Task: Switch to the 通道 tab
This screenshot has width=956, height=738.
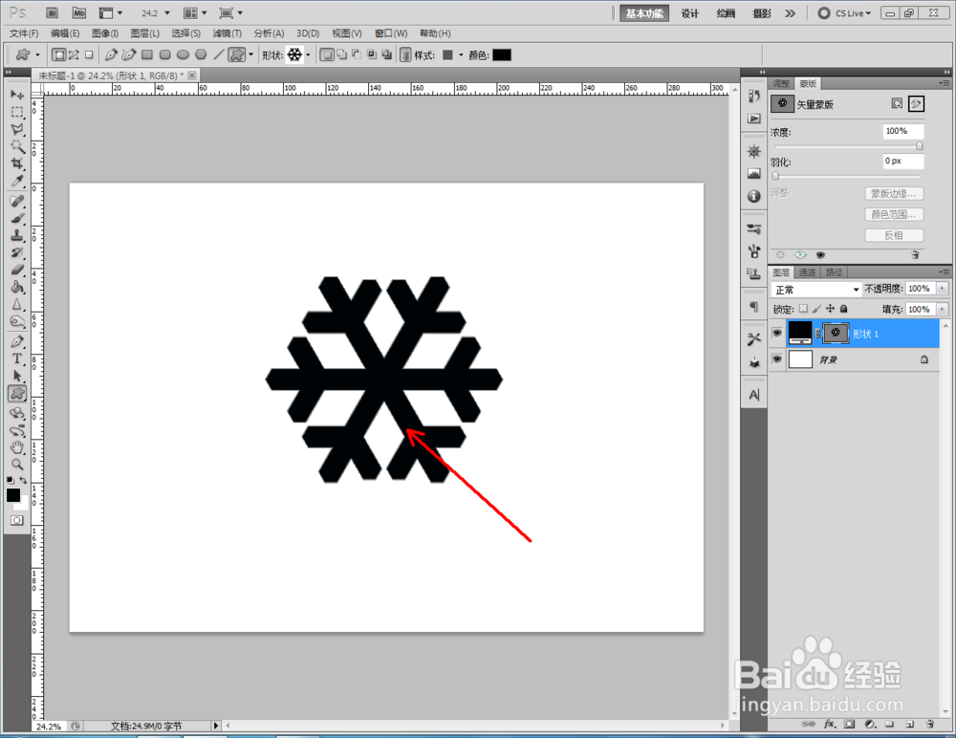Action: pos(807,272)
